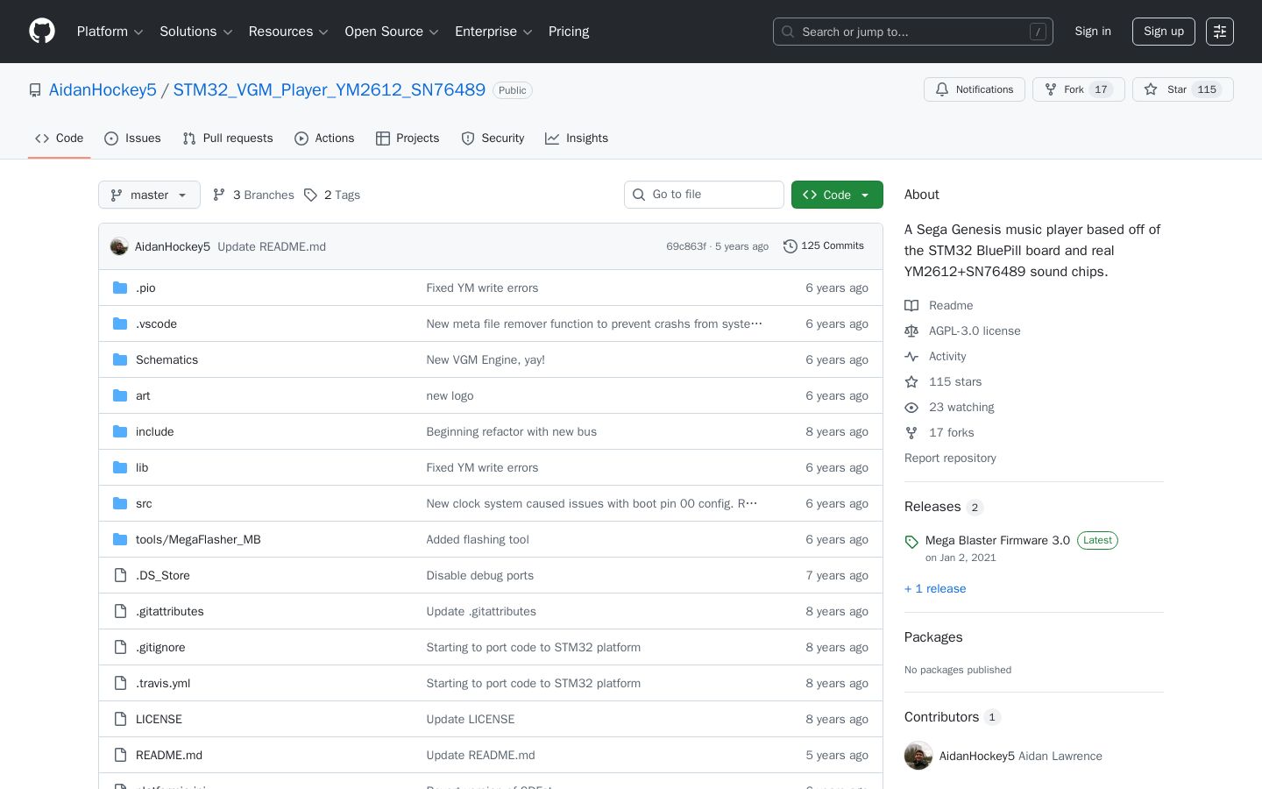Open commit 69c863f
The height and width of the screenshot is (789, 1262).
686,246
